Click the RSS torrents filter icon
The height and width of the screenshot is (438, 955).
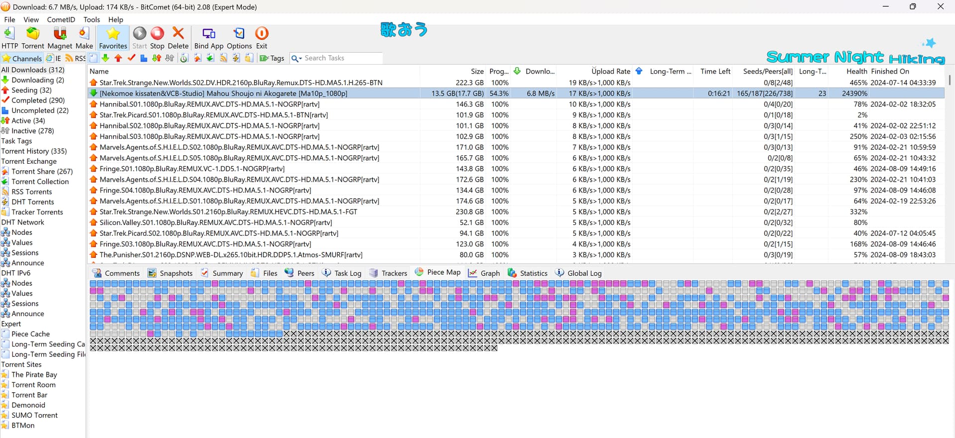click(223, 58)
